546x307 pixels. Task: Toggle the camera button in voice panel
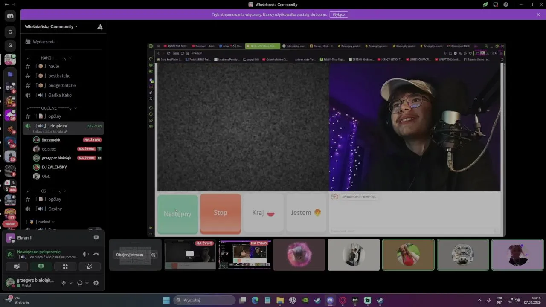[x=17, y=266]
